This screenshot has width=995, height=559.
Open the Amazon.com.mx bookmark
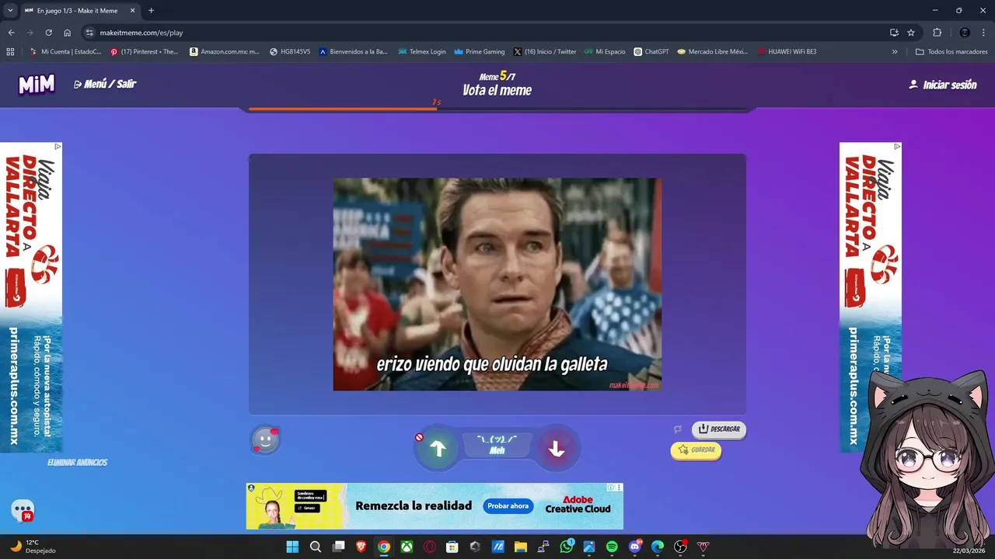[x=225, y=52]
